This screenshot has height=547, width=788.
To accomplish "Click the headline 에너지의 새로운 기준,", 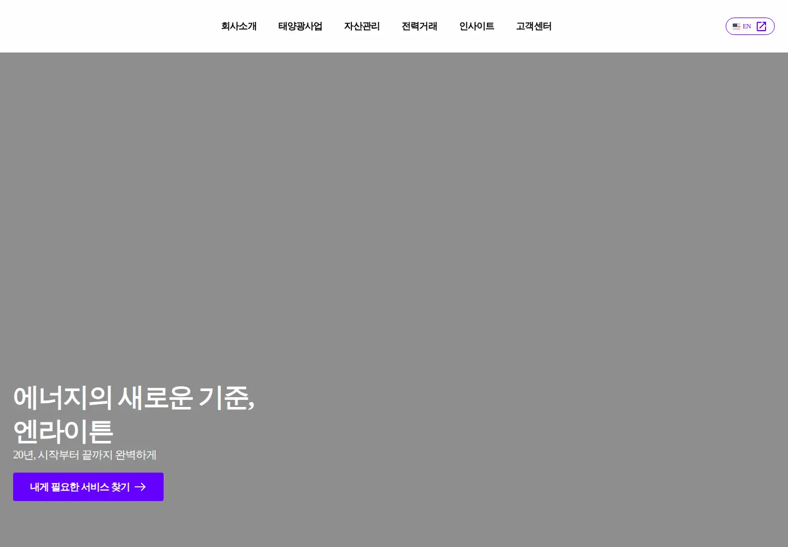I will point(134,398).
